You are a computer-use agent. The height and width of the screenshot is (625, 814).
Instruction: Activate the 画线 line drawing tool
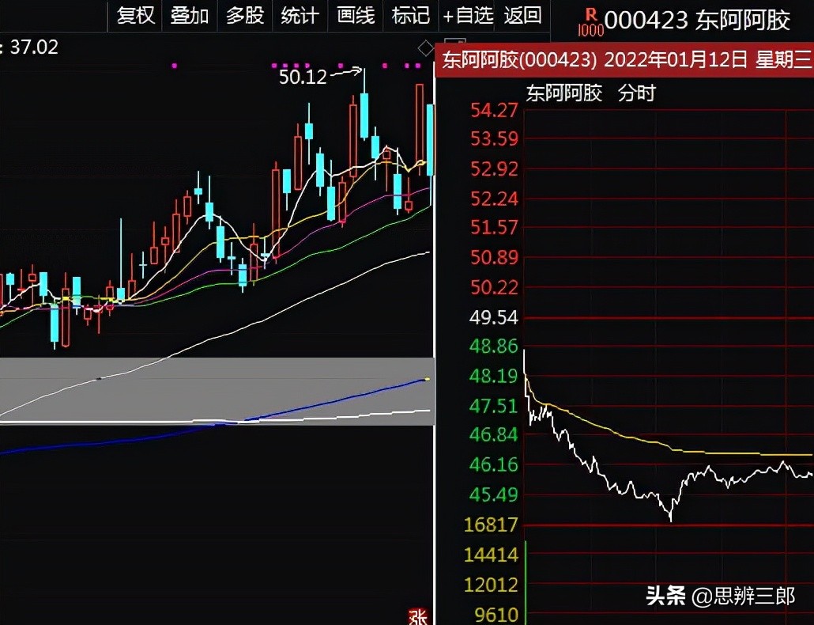[356, 16]
